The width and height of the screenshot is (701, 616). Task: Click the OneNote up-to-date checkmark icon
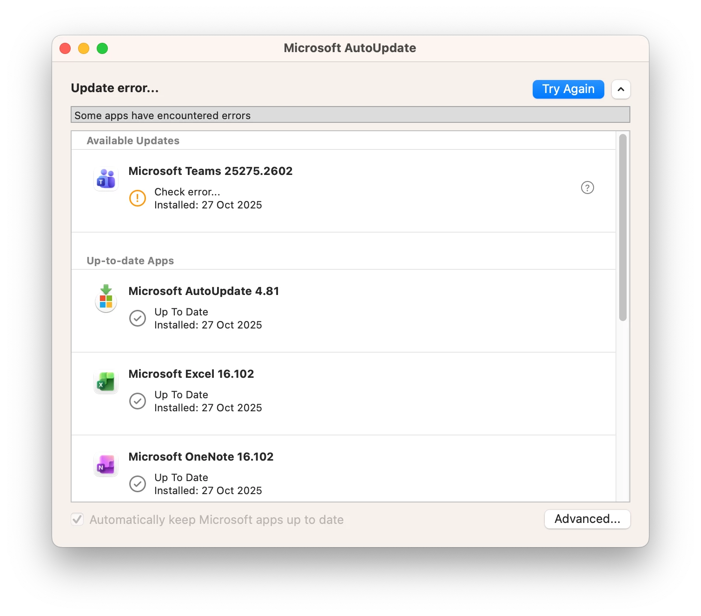(138, 484)
